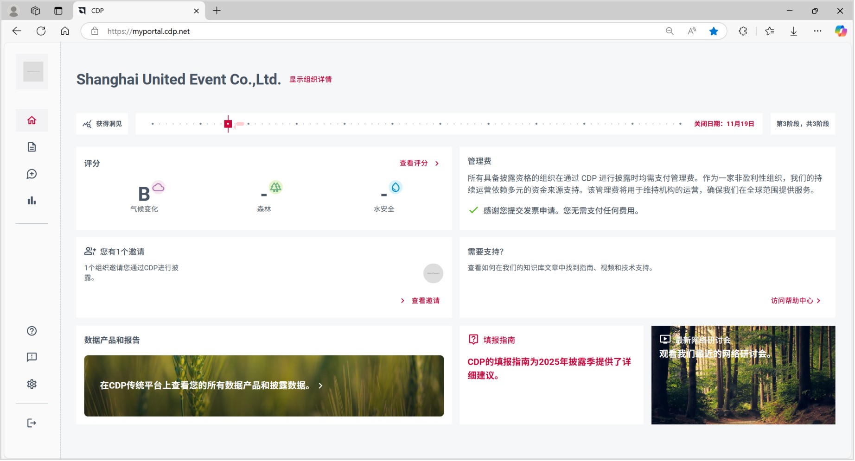The image size is (855, 461).
Task: Open the CDP traditional platform data products banner
Action: (x=264, y=386)
